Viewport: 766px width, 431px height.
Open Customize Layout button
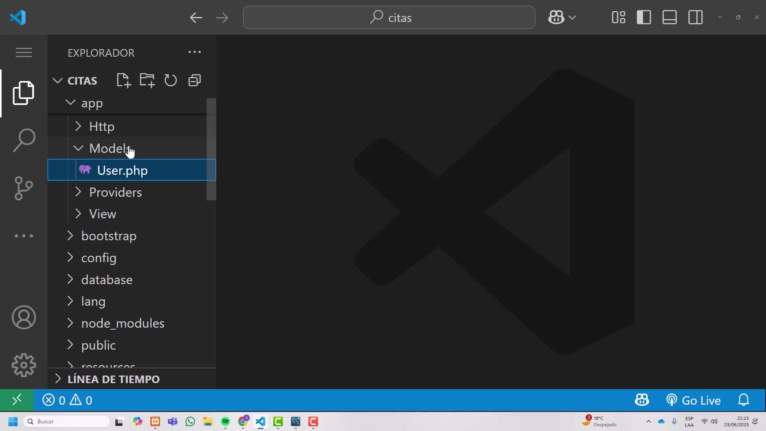click(x=618, y=18)
